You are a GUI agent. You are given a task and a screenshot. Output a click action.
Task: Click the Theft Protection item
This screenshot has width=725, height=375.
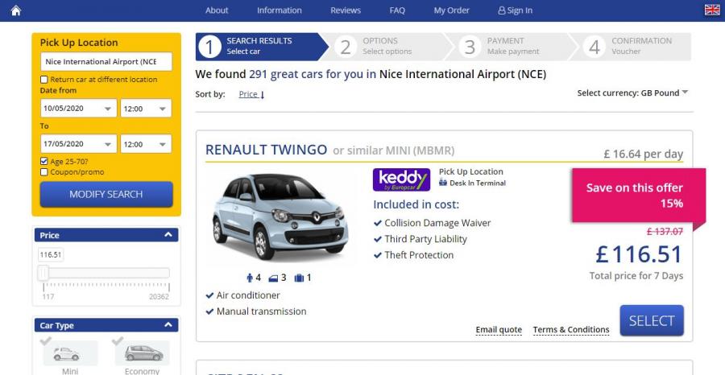[x=413, y=255]
